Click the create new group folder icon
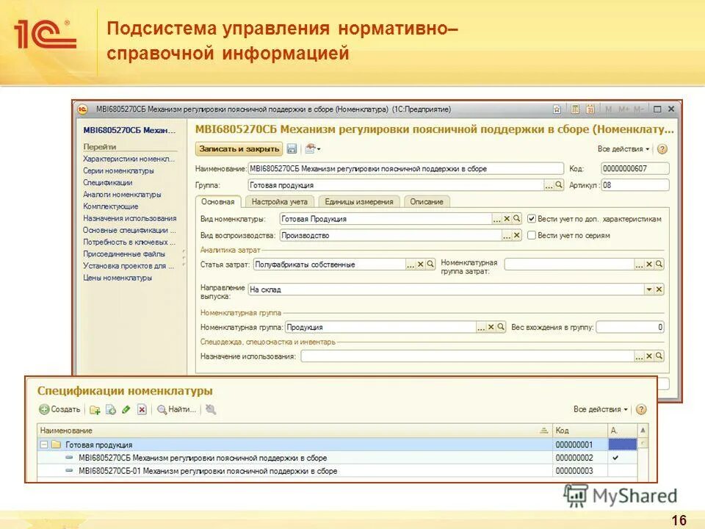The height and width of the screenshot is (529, 705). click(x=95, y=410)
